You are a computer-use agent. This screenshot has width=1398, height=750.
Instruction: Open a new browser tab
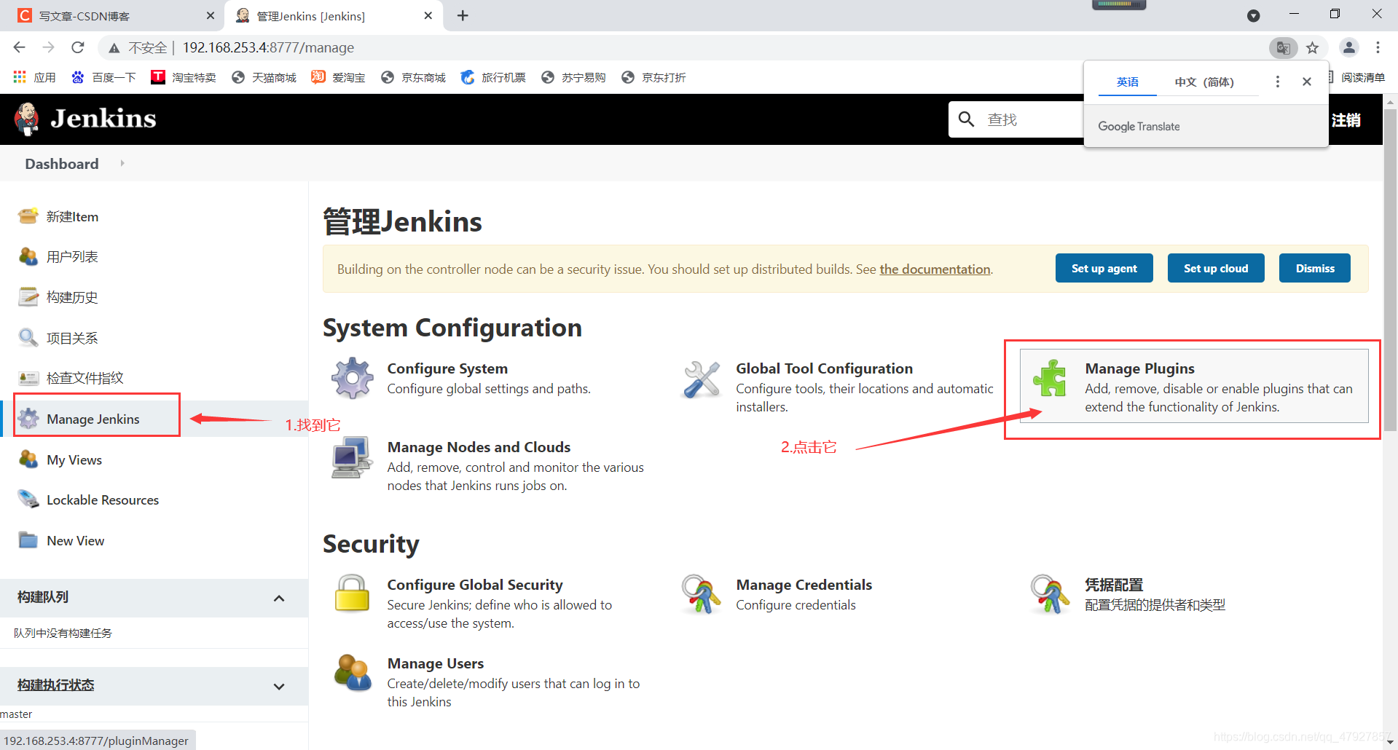click(x=463, y=15)
